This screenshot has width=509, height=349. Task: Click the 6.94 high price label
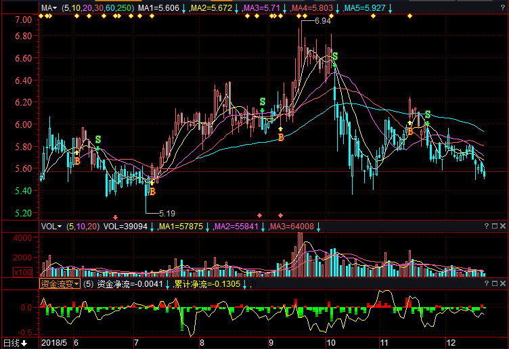pyautogui.click(x=323, y=21)
